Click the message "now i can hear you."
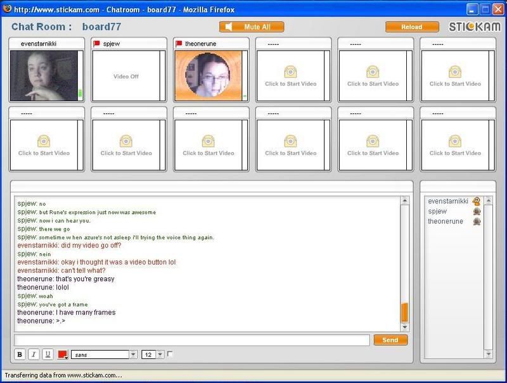The image size is (507, 383). [65, 221]
